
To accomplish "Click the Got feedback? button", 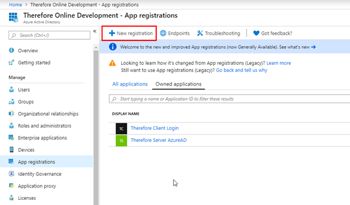I will (x=273, y=34).
